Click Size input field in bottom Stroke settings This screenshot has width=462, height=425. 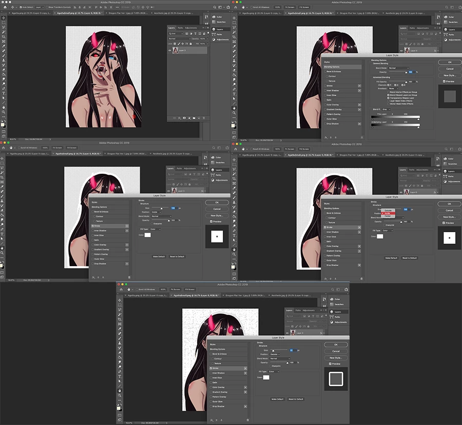(x=293, y=350)
